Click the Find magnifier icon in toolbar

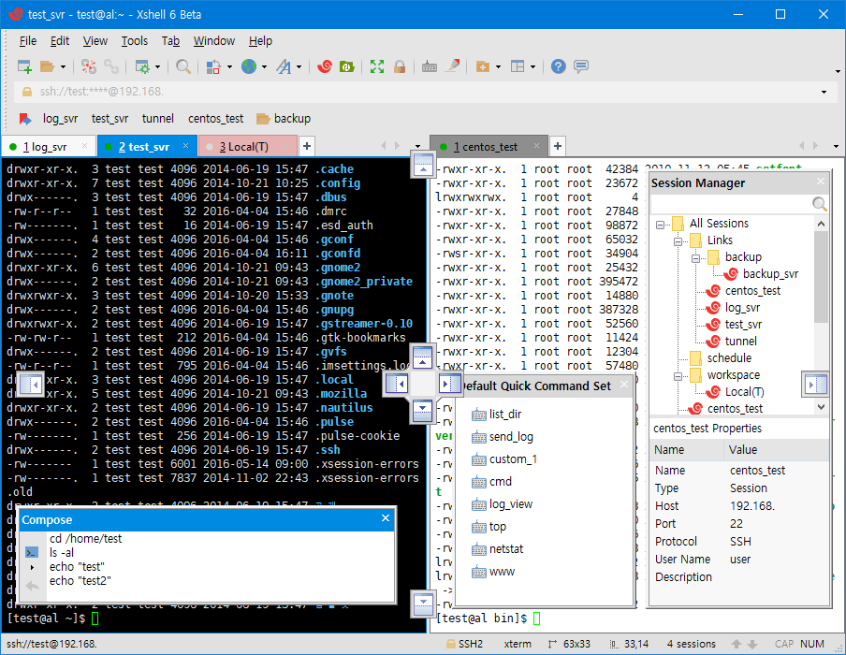tap(183, 66)
